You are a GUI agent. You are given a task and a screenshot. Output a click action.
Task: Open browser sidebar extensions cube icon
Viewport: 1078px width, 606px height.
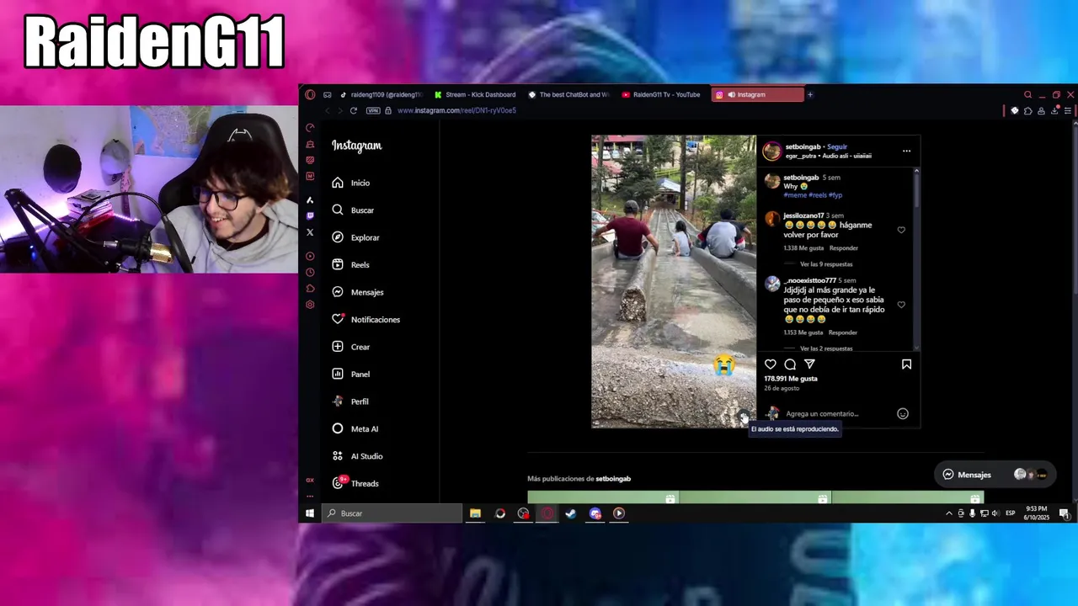coord(310,289)
